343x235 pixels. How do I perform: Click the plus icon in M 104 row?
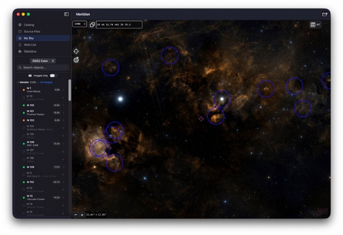point(63,128)
